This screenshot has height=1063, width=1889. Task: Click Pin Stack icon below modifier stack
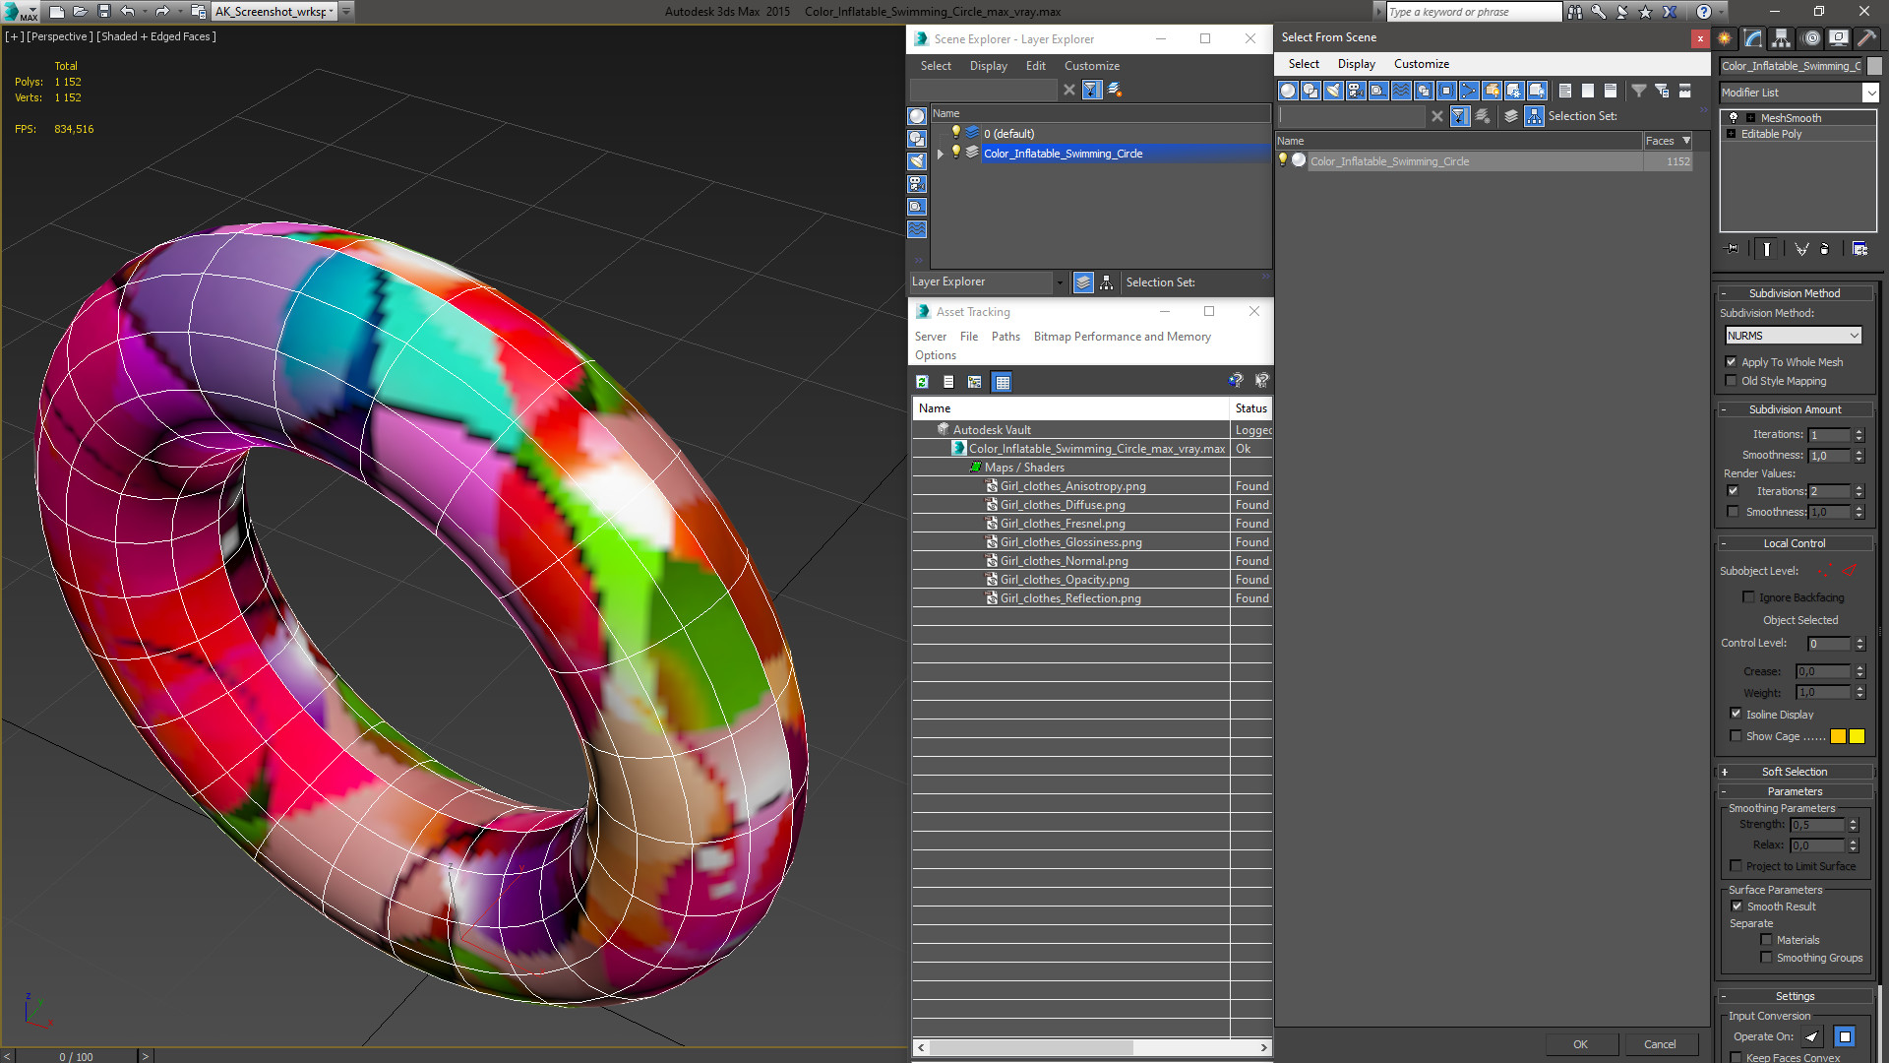pyautogui.click(x=1733, y=249)
